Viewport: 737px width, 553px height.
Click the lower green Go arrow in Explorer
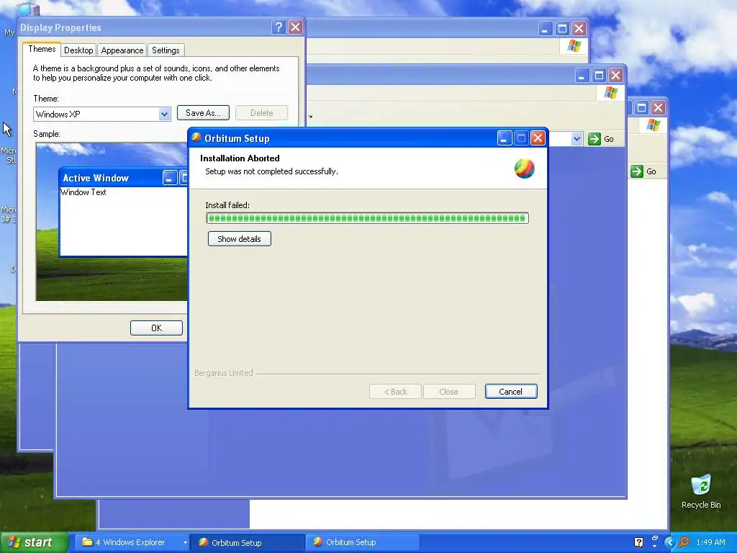(636, 171)
